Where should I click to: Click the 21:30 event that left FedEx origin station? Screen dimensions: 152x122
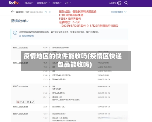61,75
